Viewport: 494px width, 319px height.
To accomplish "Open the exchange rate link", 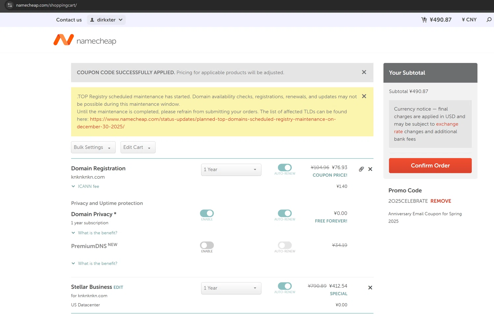I will 447,124.
